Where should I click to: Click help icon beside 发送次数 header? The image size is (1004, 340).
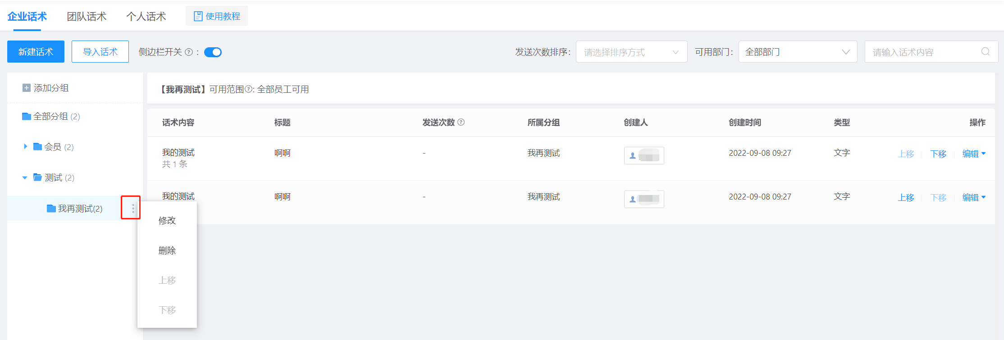(461, 122)
